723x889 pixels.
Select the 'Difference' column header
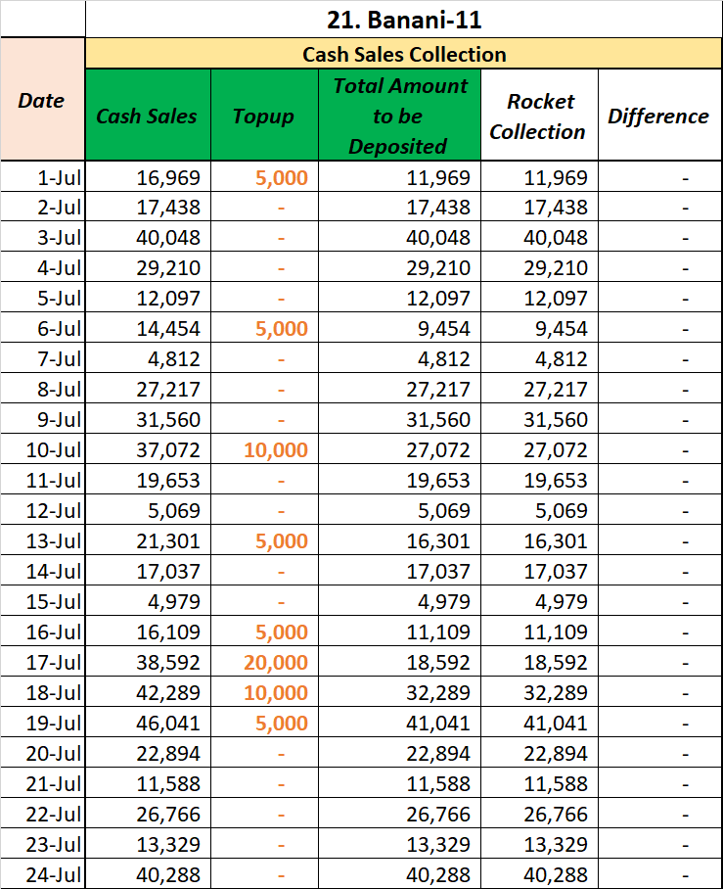tap(660, 116)
